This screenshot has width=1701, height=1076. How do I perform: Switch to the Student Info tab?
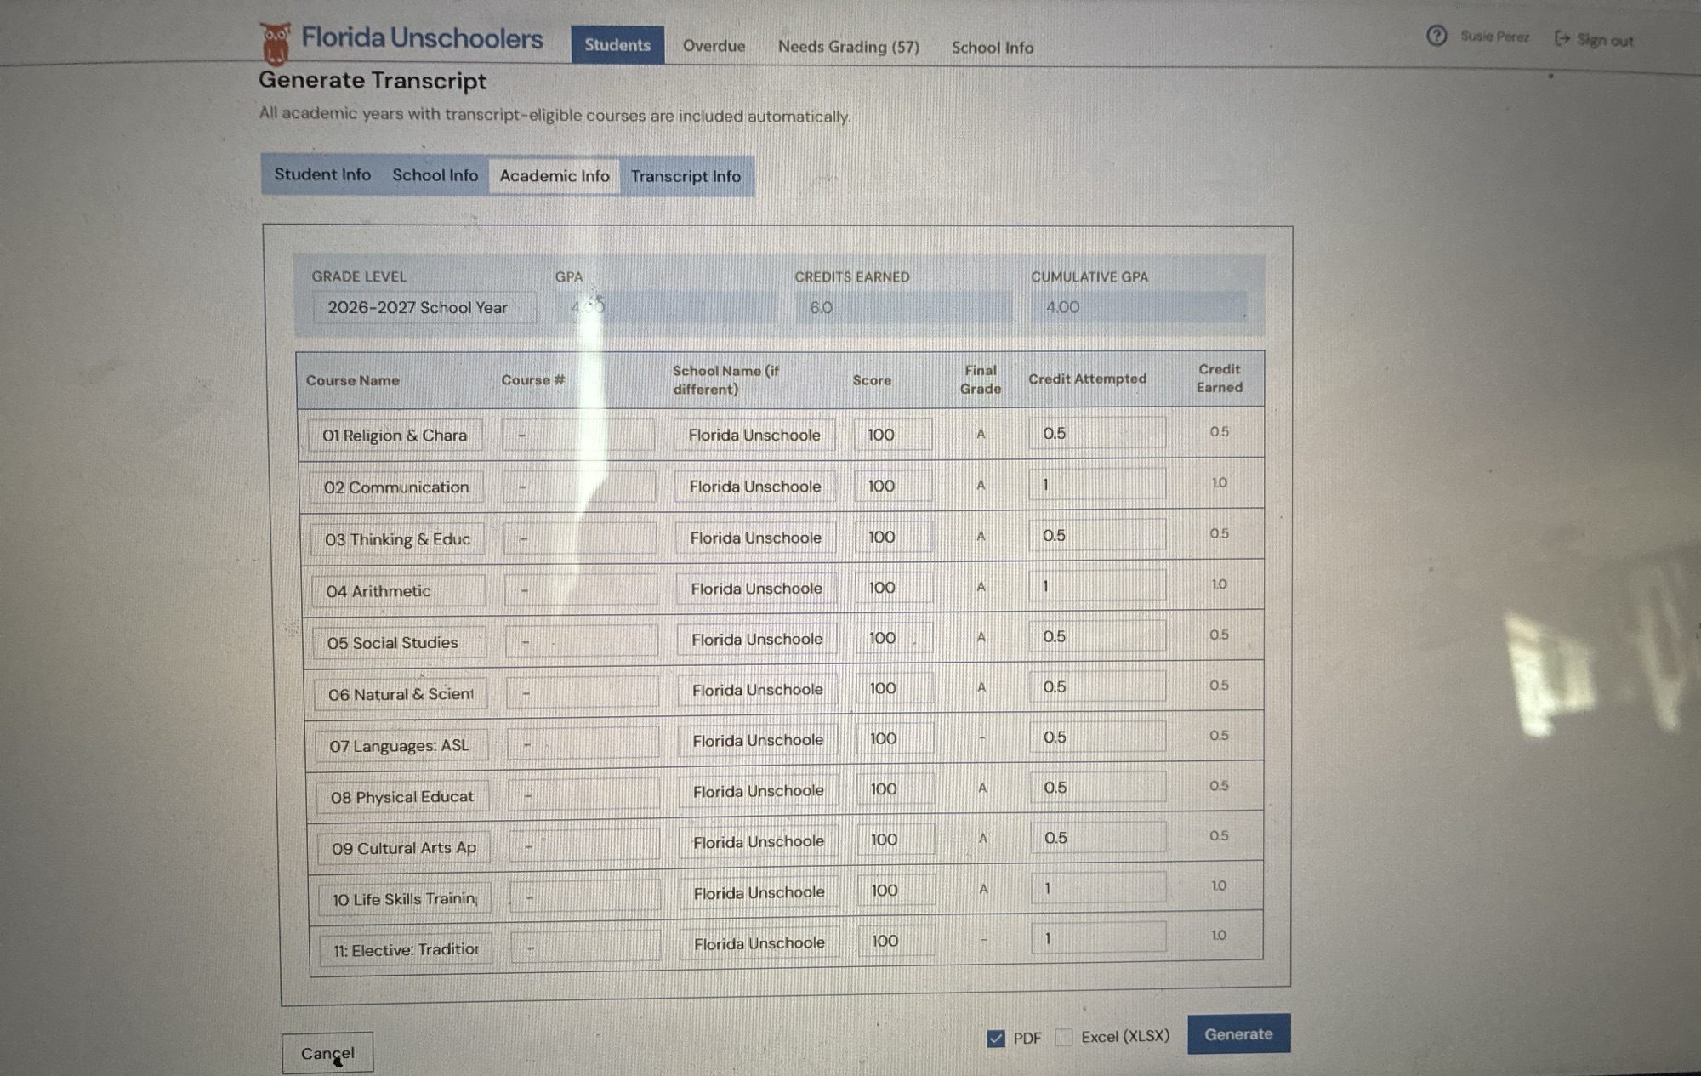click(322, 174)
